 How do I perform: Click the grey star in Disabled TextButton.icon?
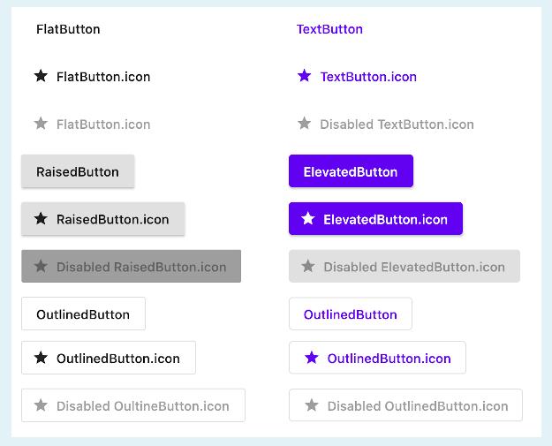click(305, 125)
